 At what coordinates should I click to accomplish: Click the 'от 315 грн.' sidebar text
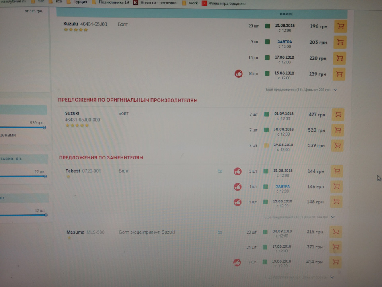(x=33, y=11)
